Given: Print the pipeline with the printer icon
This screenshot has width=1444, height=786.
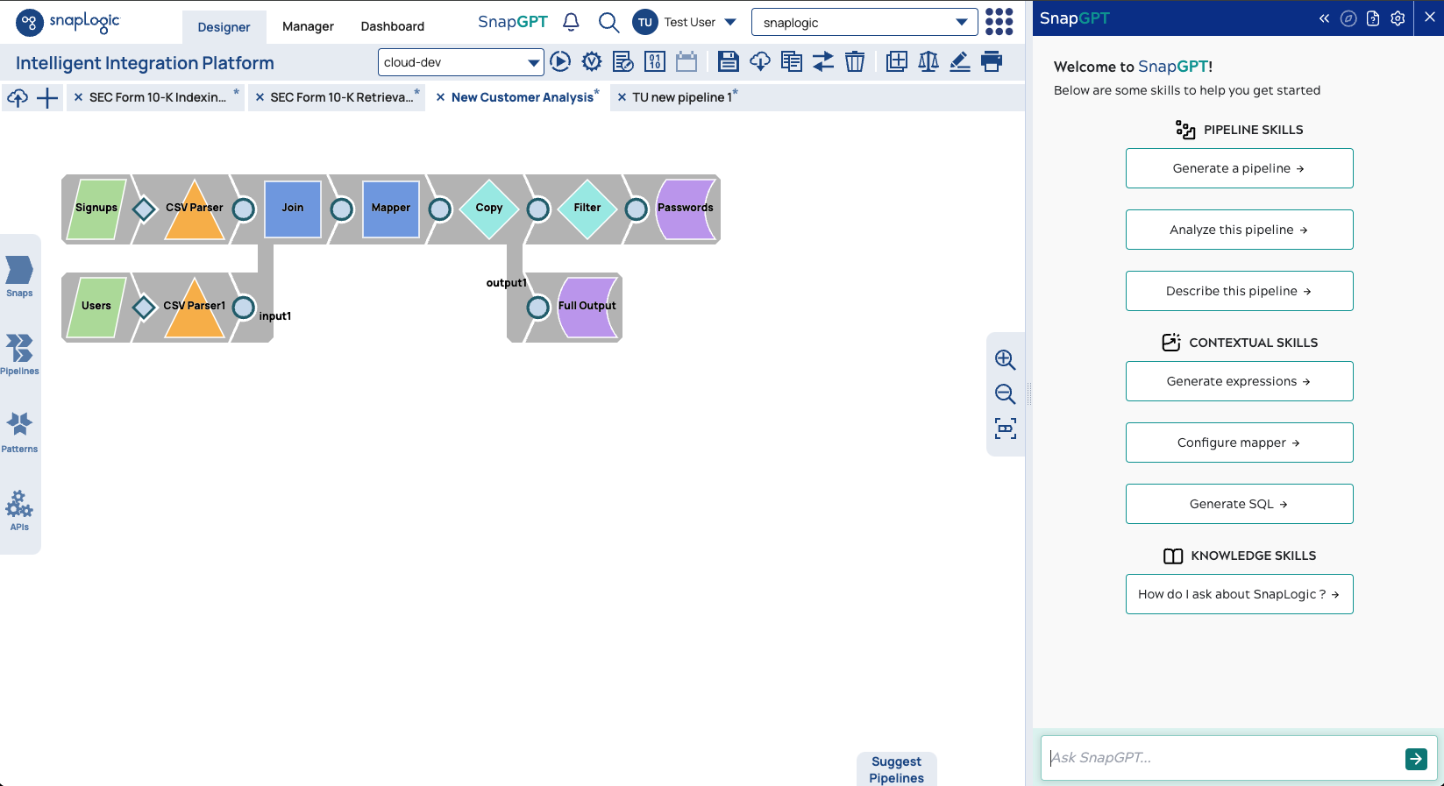Looking at the screenshot, I should coord(992,61).
